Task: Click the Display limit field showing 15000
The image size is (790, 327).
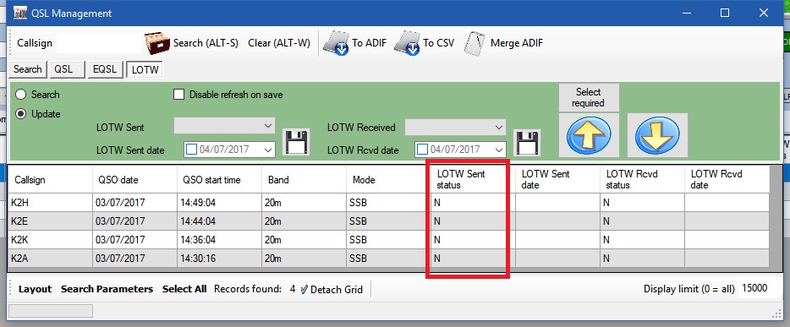Action: coord(759,289)
